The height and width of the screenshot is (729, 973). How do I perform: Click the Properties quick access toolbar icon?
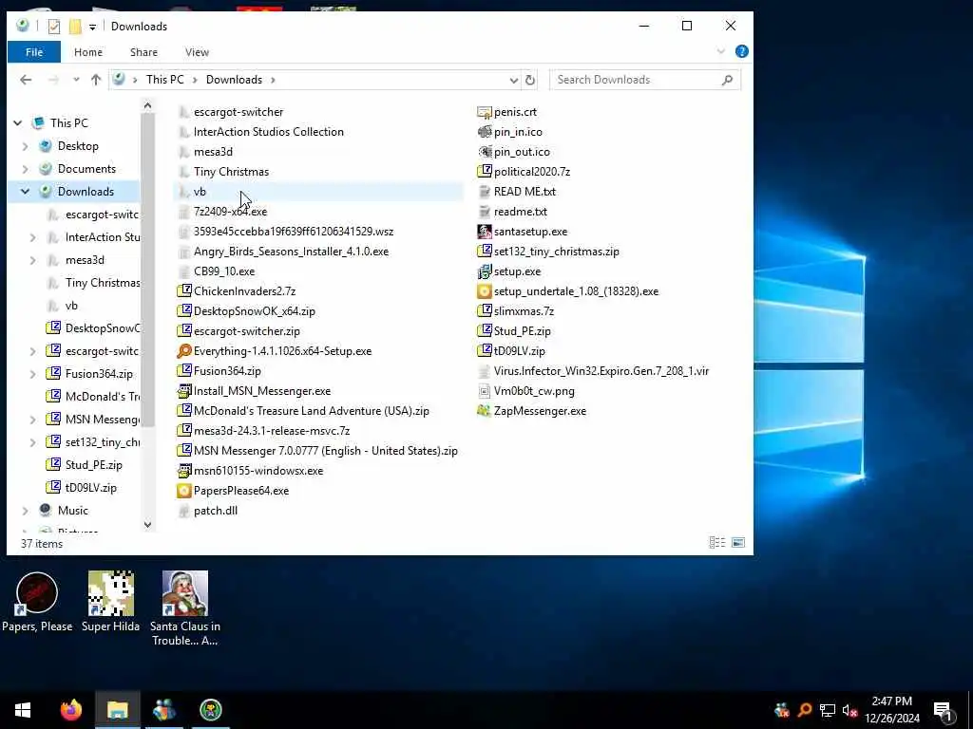54,26
